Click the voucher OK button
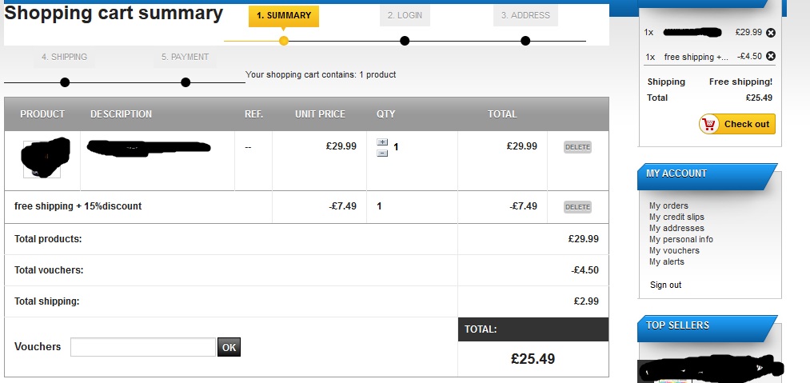The image size is (810, 383). (x=229, y=347)
